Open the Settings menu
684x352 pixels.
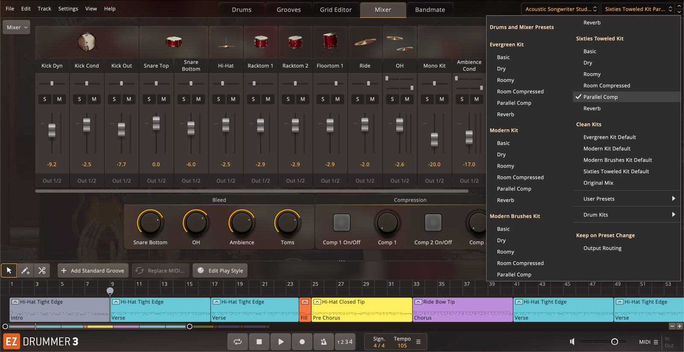tap(68, 9)
